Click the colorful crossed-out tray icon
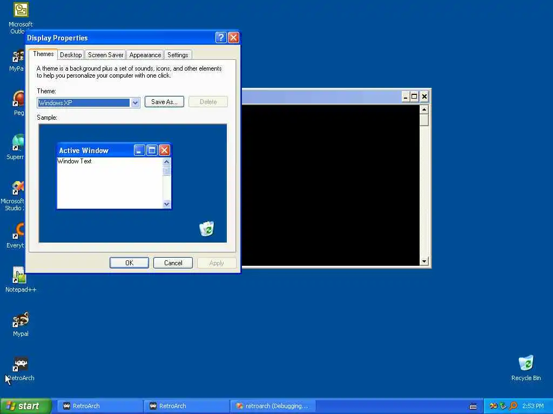Image resolution: width=553 pixels, height=414 pixels. (x=493, y=406)
